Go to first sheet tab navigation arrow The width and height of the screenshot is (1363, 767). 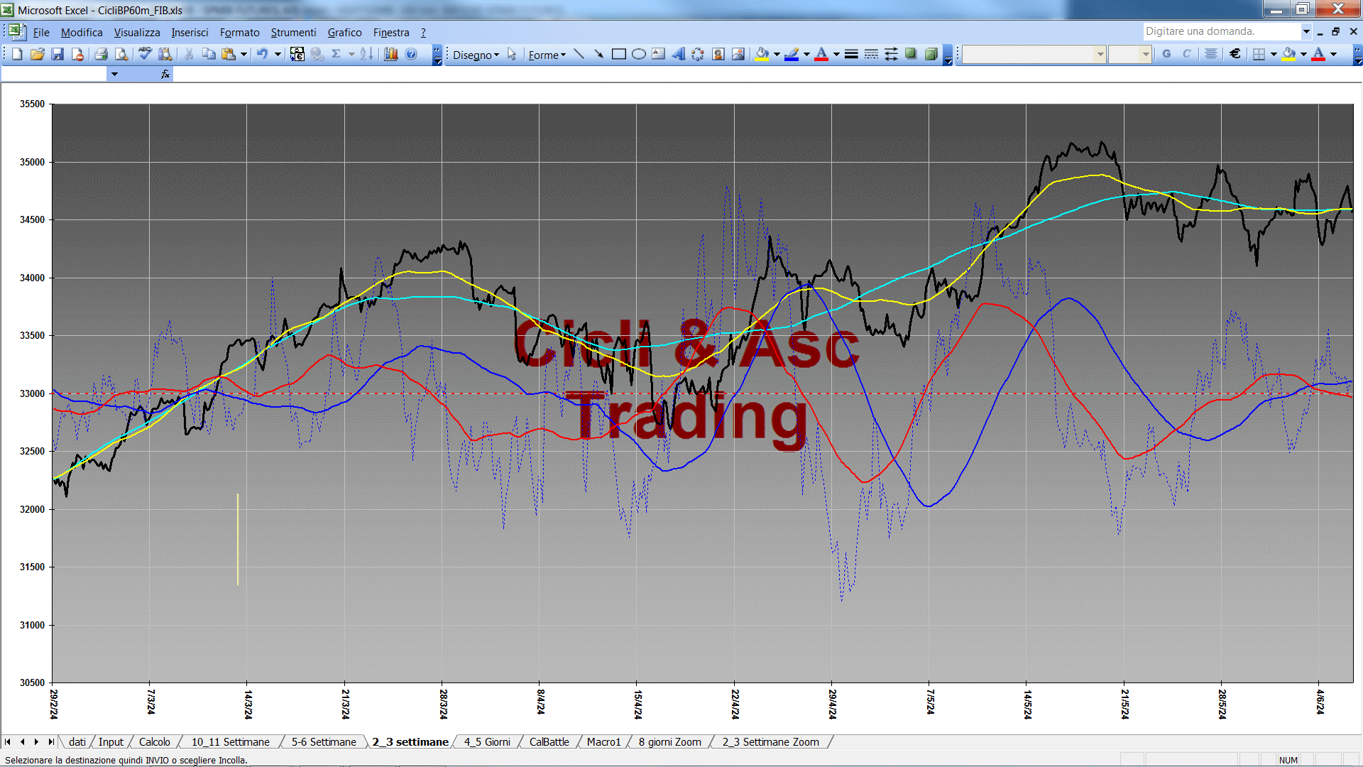coord(8,742)
